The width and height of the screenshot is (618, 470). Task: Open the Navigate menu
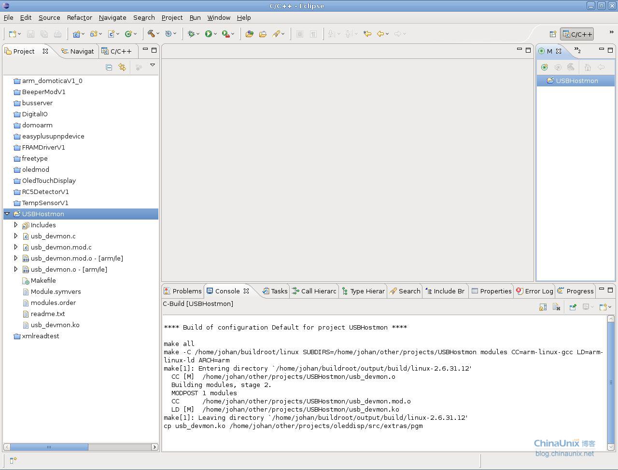pos(112,17)
